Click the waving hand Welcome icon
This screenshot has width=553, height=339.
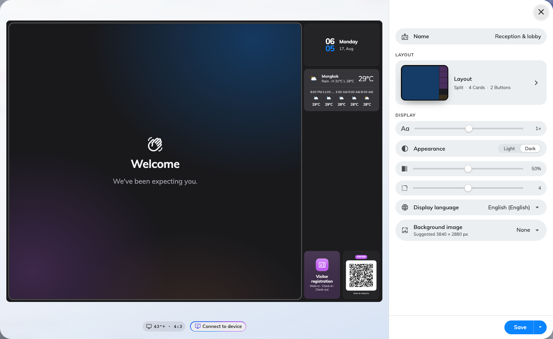point(155,144)
